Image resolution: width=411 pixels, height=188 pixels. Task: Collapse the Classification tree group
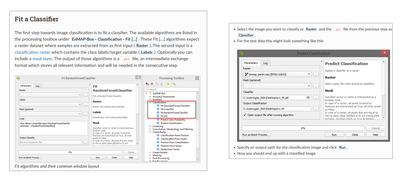[150, 102]
